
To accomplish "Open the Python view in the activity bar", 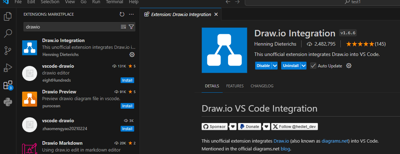I will coord(7,102).
